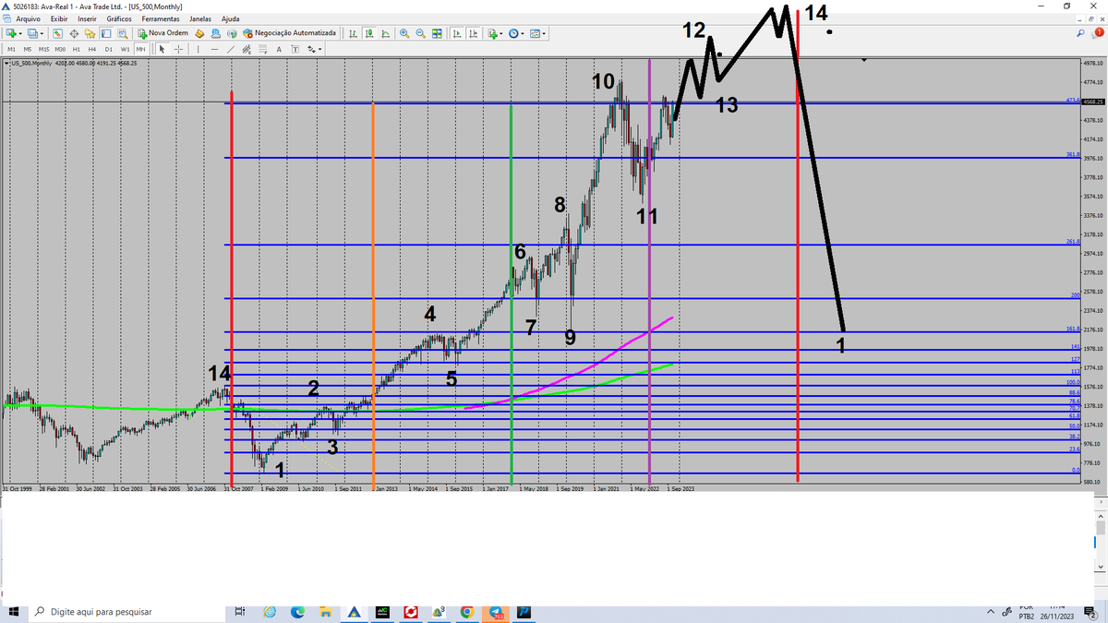Tile chart windows icon
The width and height of the screenshot is (1108, 623).
437,33
